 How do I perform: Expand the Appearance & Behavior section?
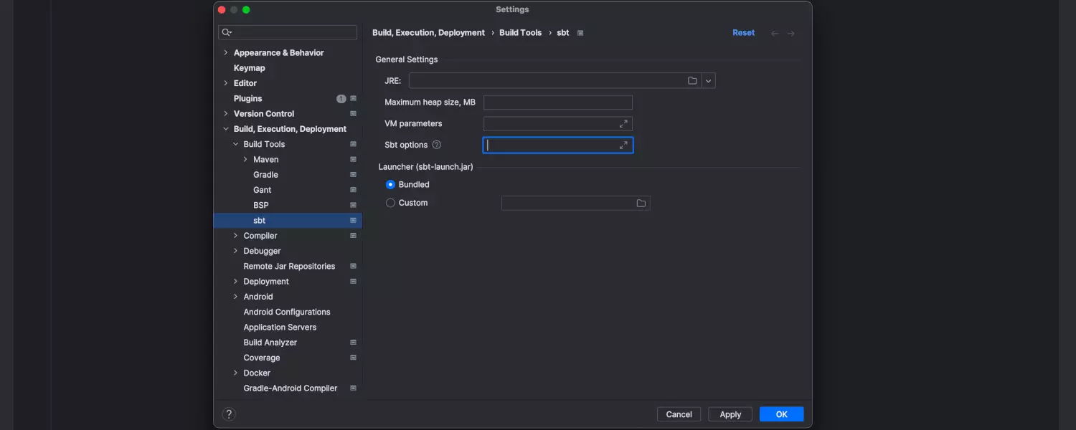coord(226,53)
